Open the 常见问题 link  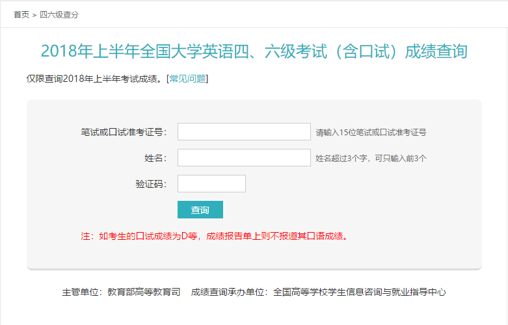[187, 79]
